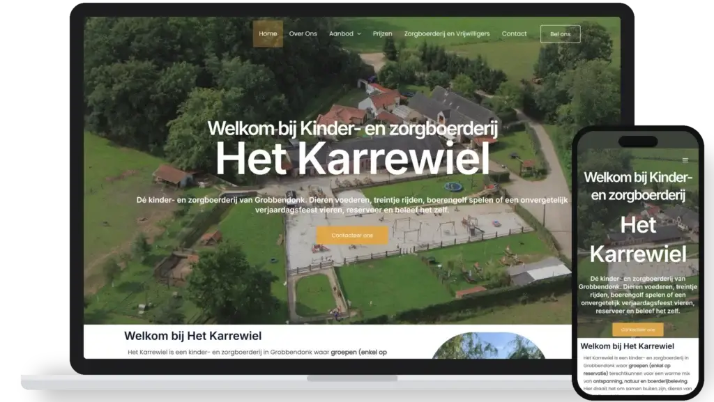The image size is (714, 402).
Task: Go to the Contact page
Action: 514,33
